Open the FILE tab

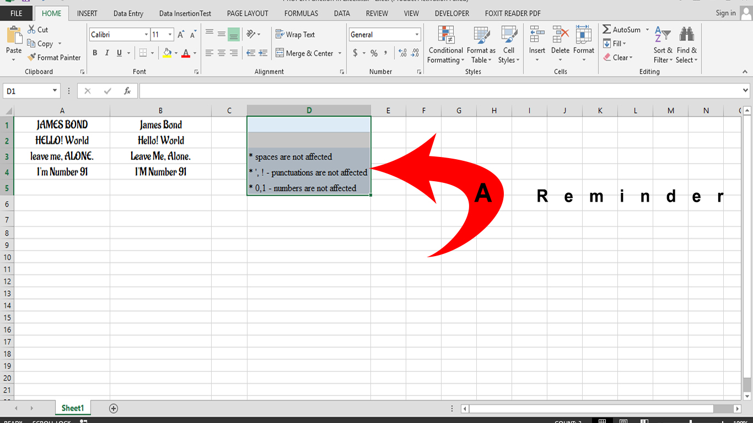click(17, 13)
